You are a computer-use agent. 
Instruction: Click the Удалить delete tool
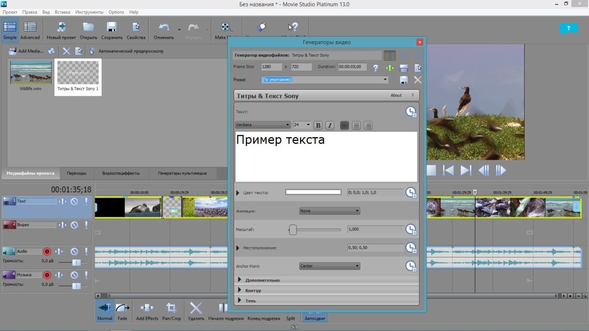[196, 311]
